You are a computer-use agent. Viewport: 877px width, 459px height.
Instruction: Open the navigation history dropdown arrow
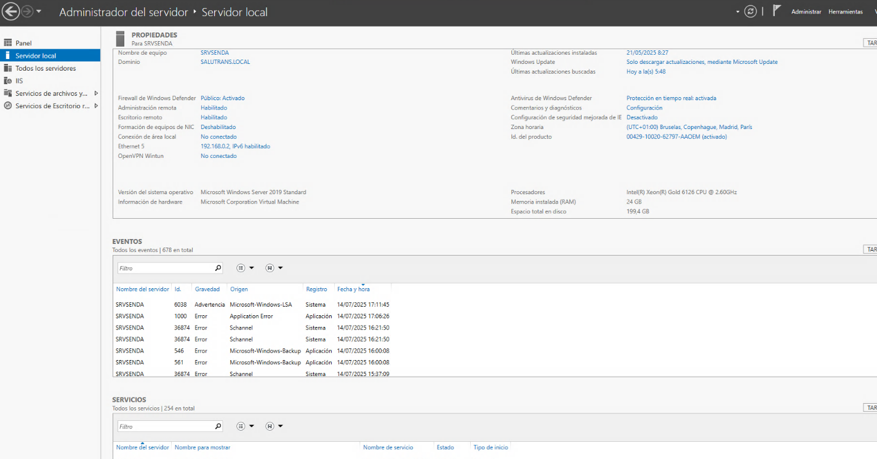pos(39,12)
